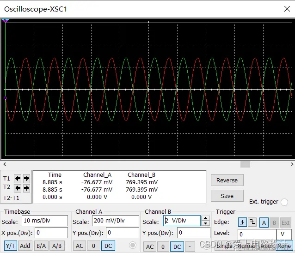Select falling edge trigger icon
Screen dimensions: 295x253
pos(252,223)
